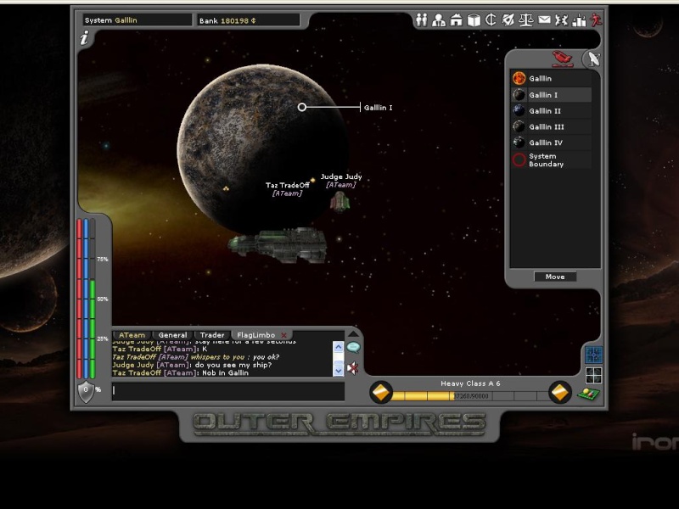This screenshot has height=509, width=679.
Task: Open the two-people players icon in top toolbar
Action: click(421, 20)
